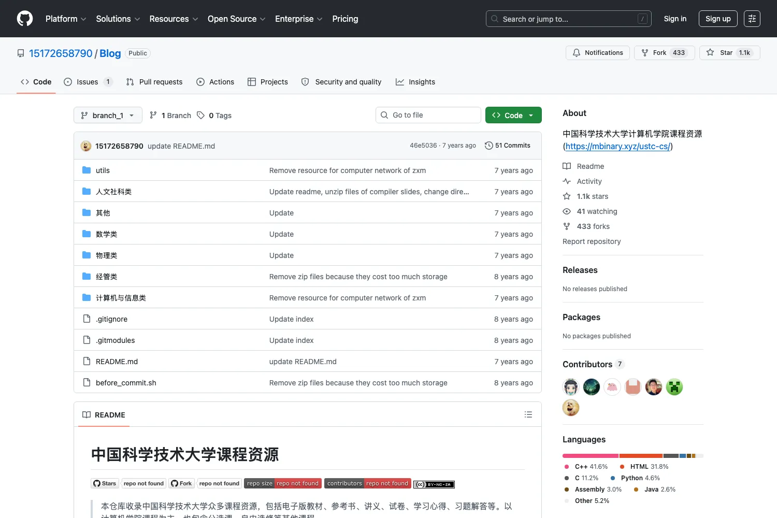Click the contributors badge in README
This screenshot has height=518, width=777.
coord(368,483)
